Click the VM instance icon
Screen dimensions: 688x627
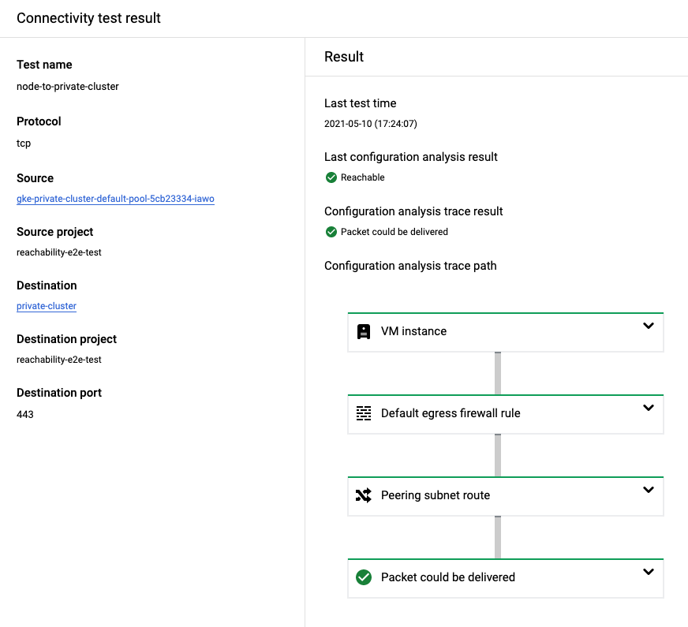click(x=364, y=331)
